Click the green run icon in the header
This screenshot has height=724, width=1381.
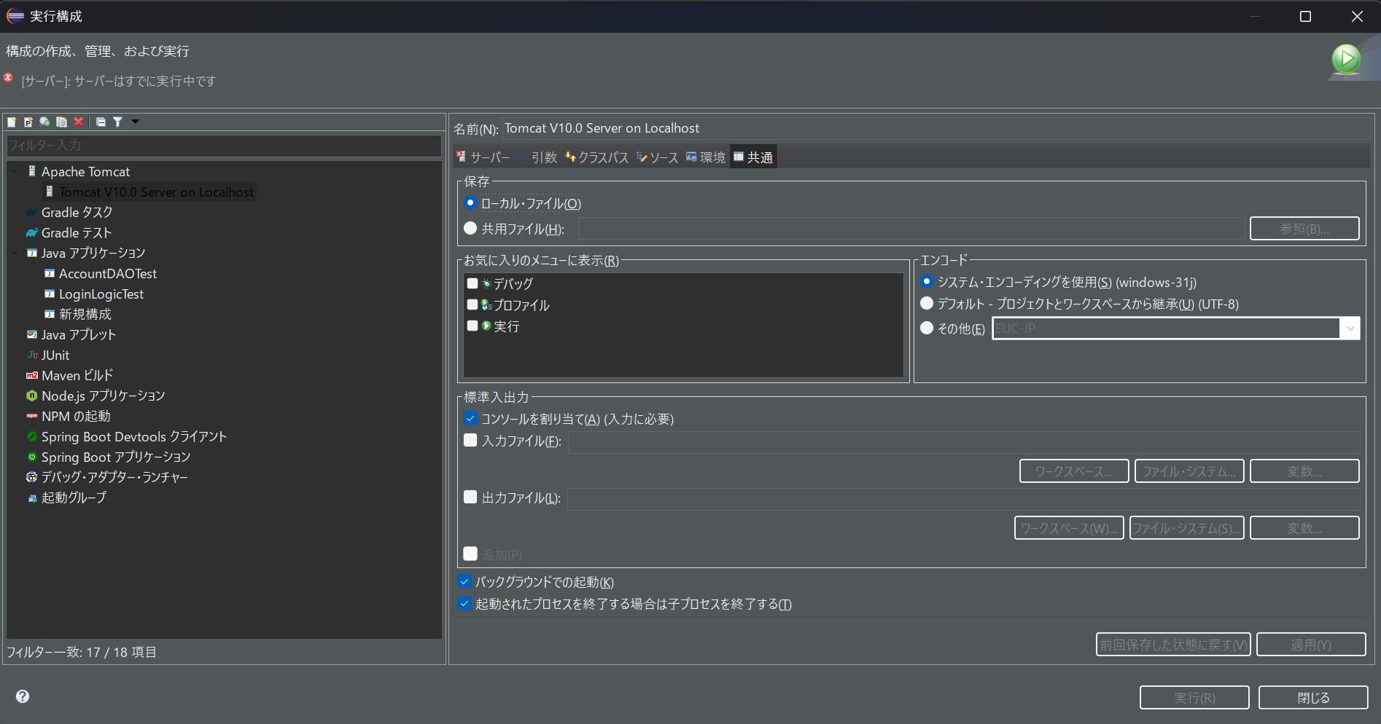tap(1346, 58)
